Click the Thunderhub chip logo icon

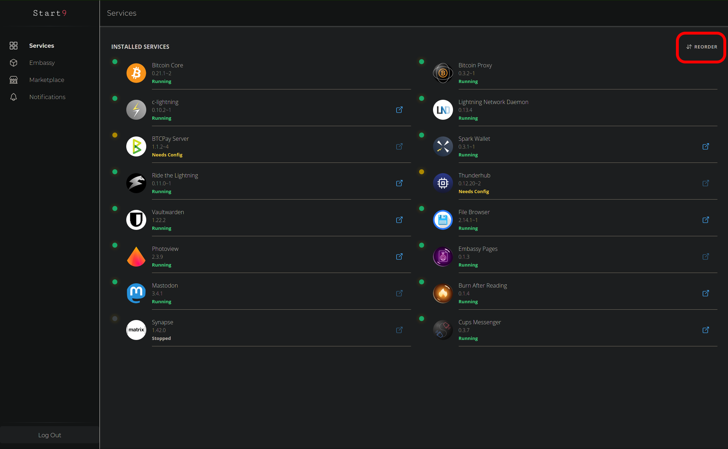[443, 183]
